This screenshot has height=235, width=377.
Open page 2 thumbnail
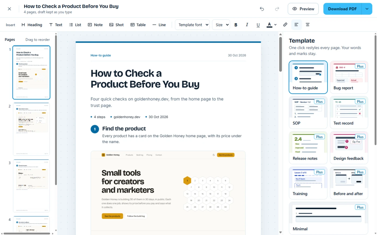31,129
